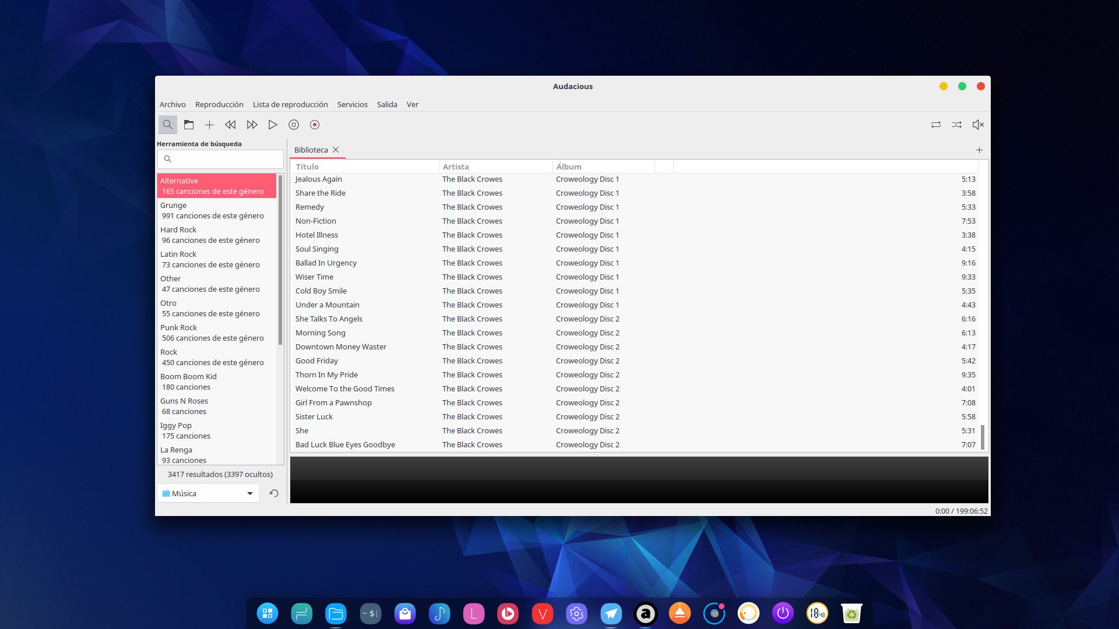
Task: Focus the search tool input field
Action: 220,159
